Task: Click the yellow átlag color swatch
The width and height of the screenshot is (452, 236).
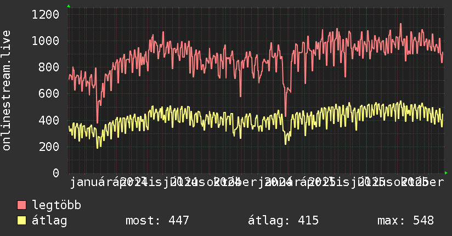Action: 21,221
